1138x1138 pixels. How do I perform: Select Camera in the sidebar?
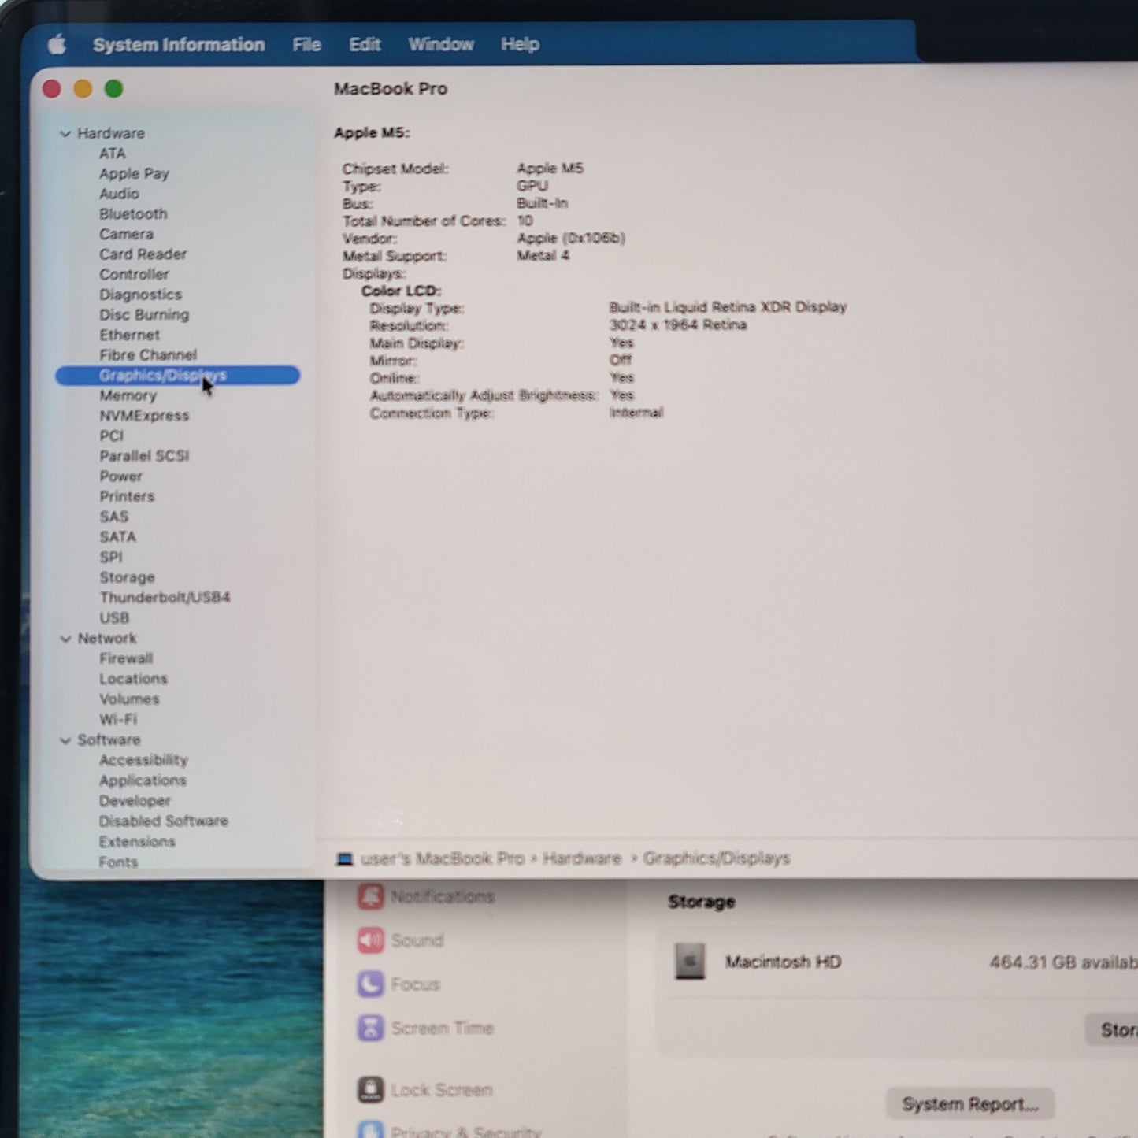pyautogui.click(x=126, y=235)
